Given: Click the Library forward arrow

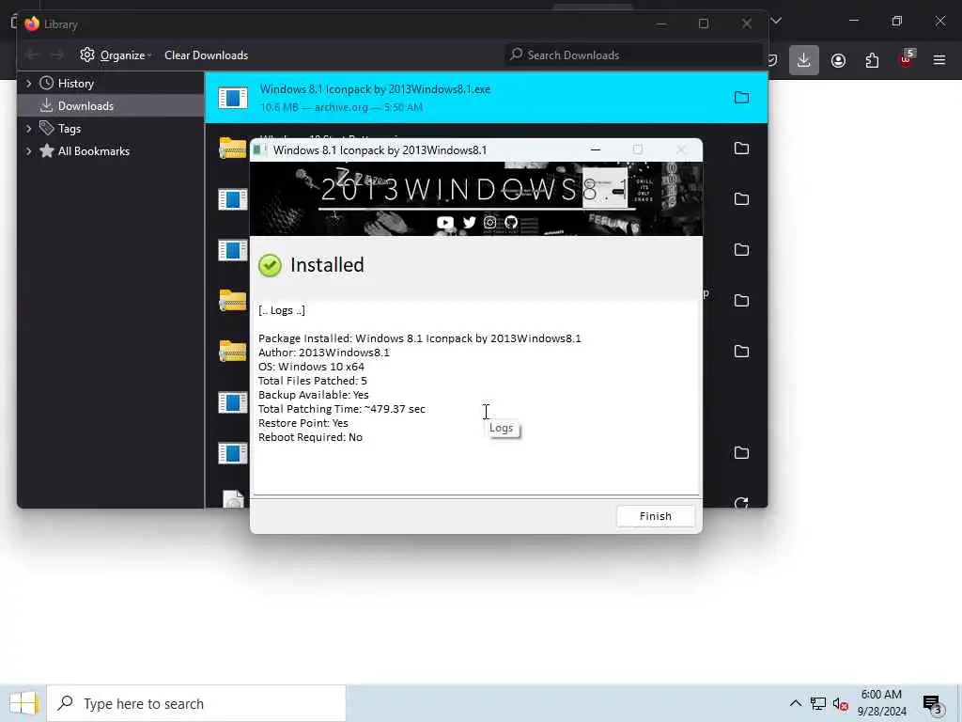Looking at the screenshot, I should [57, 55].
